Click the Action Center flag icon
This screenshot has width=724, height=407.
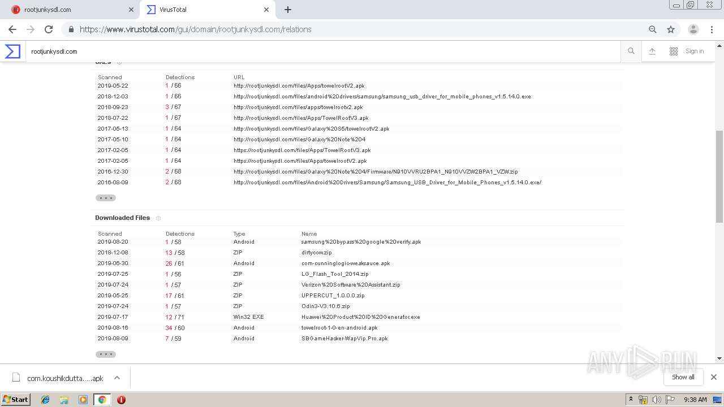coord(671,400)
